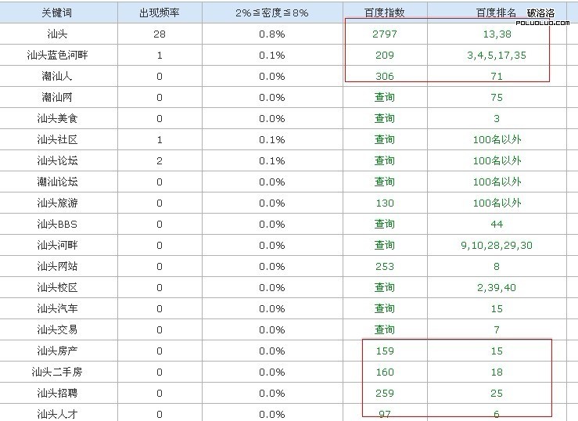Open 查询 link for 汕头美食
578x421 pixels.
[x=384, y=119]
